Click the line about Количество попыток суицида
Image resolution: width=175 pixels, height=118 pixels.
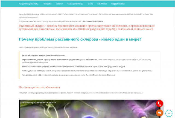coord(74,66)
